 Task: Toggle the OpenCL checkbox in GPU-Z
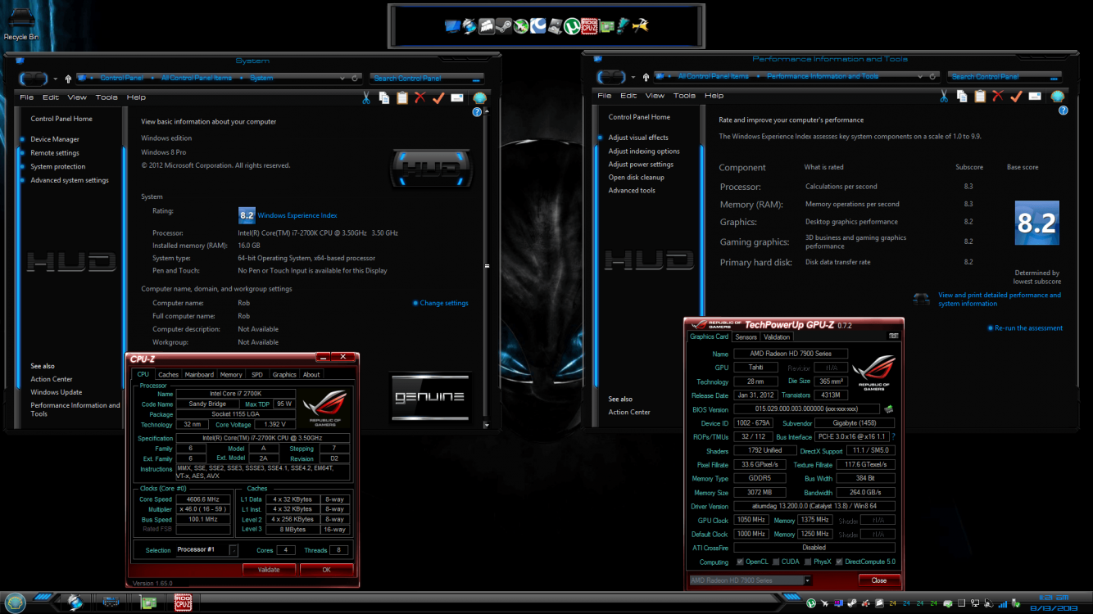(740, 562)
